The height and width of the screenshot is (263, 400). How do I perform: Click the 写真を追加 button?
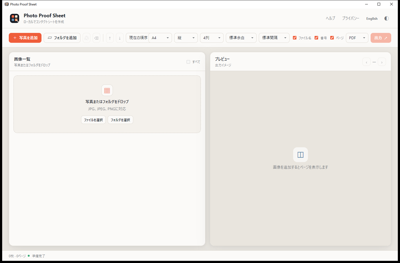point(25,38)
